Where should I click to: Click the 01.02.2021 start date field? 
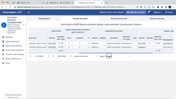[39, 56]
